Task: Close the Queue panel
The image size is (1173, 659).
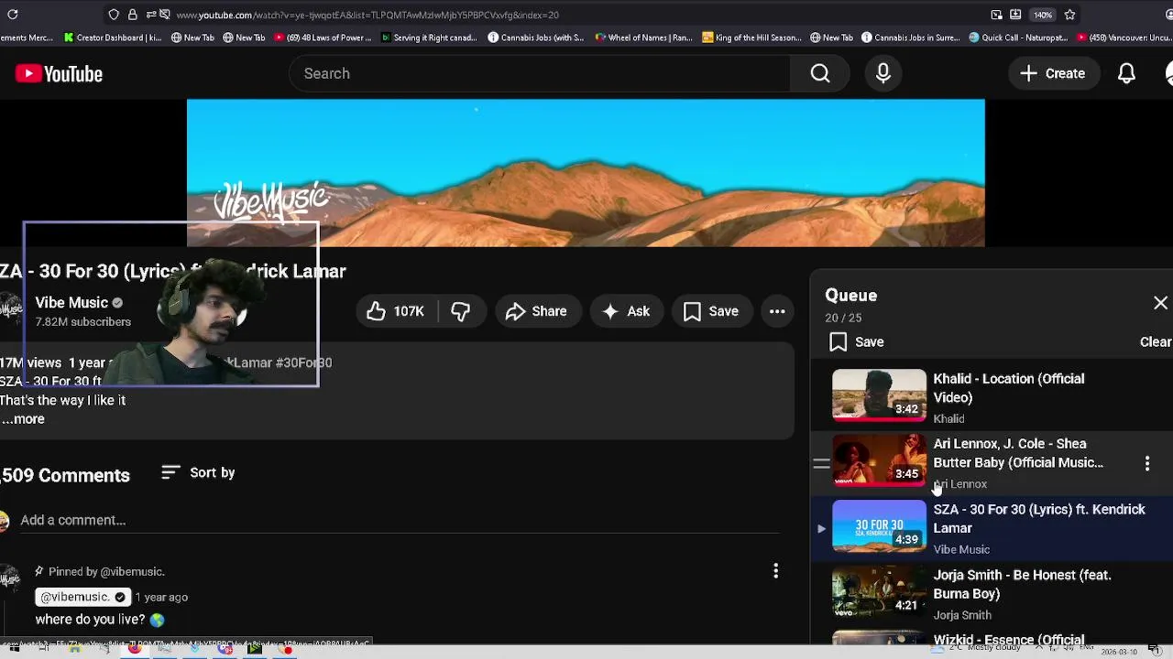Action: (1160, 303)
